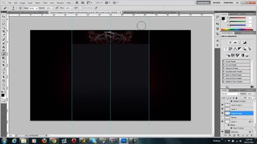Switch to the Design workspace
The image size is (257, 144).
pos(216,3)
